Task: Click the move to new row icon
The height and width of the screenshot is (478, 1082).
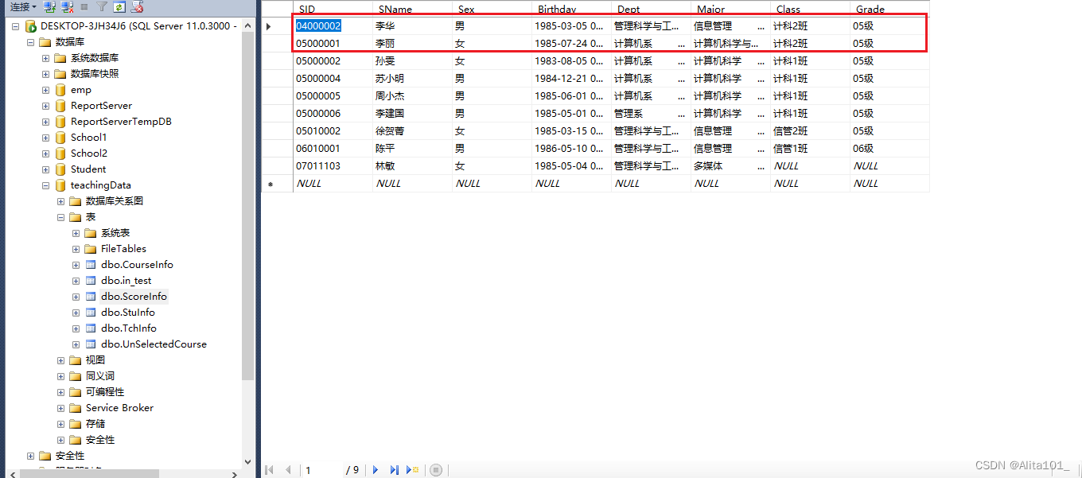Action: pos(411,469)
